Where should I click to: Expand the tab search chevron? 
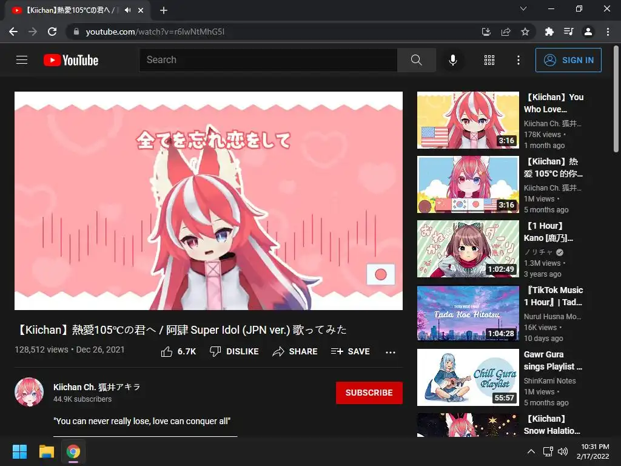point(523,8)
